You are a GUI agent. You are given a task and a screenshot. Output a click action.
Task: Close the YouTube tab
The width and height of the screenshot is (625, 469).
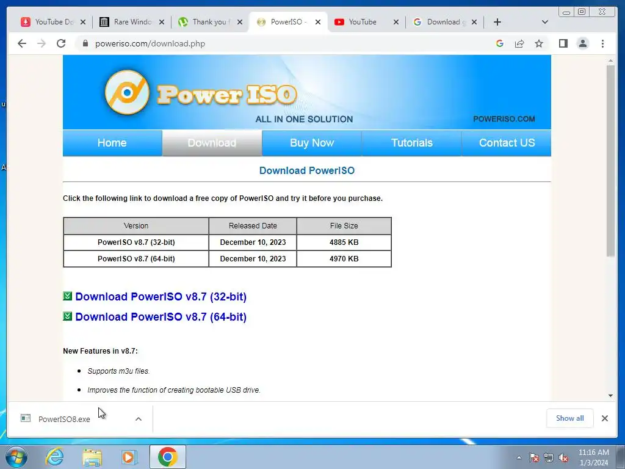(x=396, y=22)
